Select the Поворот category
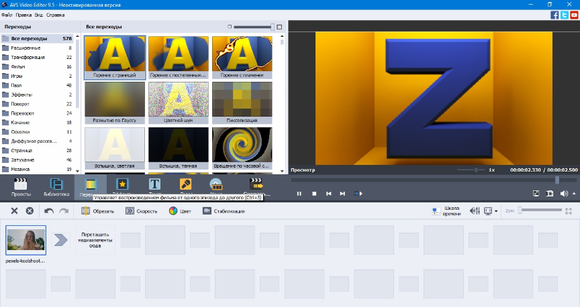This screenshot has height=307, width=580. click(37, 104)
